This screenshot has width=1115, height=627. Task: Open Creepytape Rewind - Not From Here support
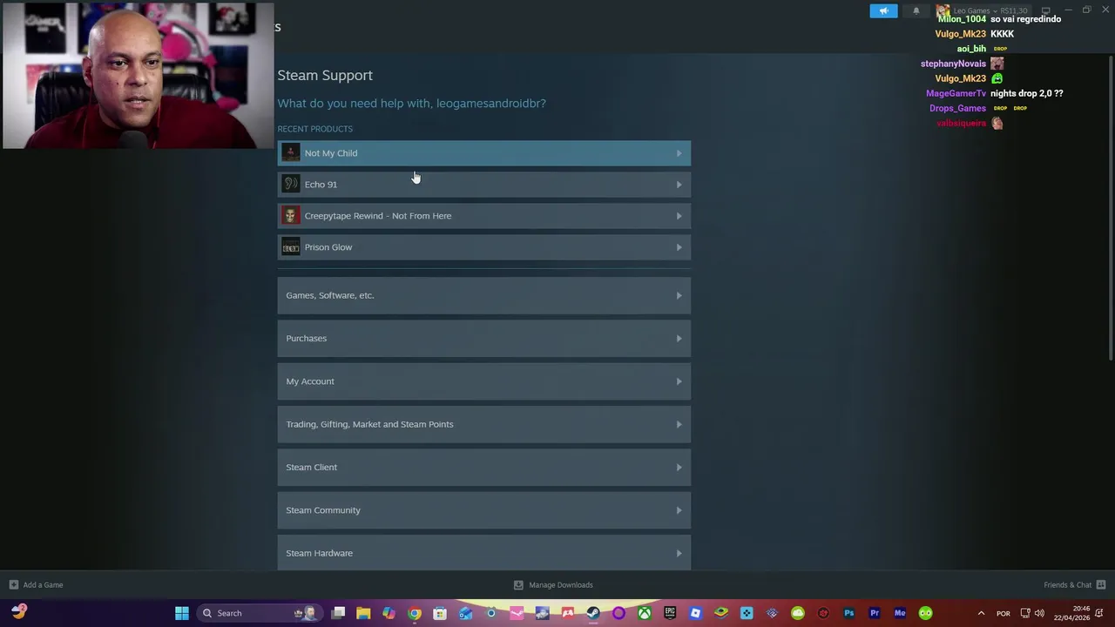tap(483, 216)
